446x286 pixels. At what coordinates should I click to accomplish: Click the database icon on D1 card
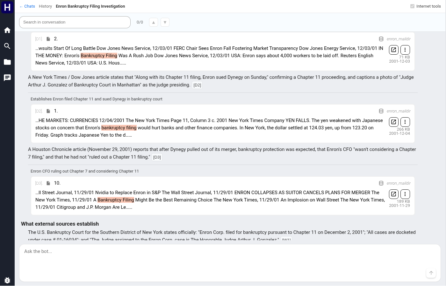tap(381, 39)
